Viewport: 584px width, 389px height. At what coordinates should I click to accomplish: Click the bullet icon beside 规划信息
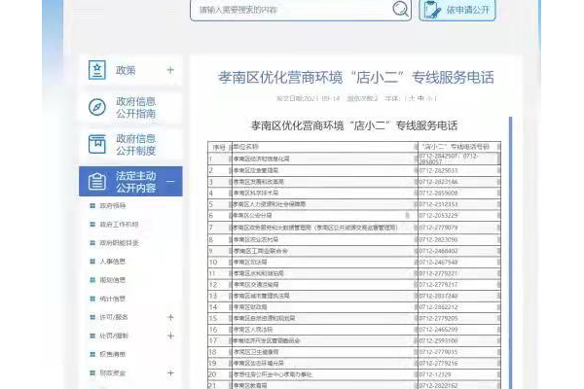92,280
